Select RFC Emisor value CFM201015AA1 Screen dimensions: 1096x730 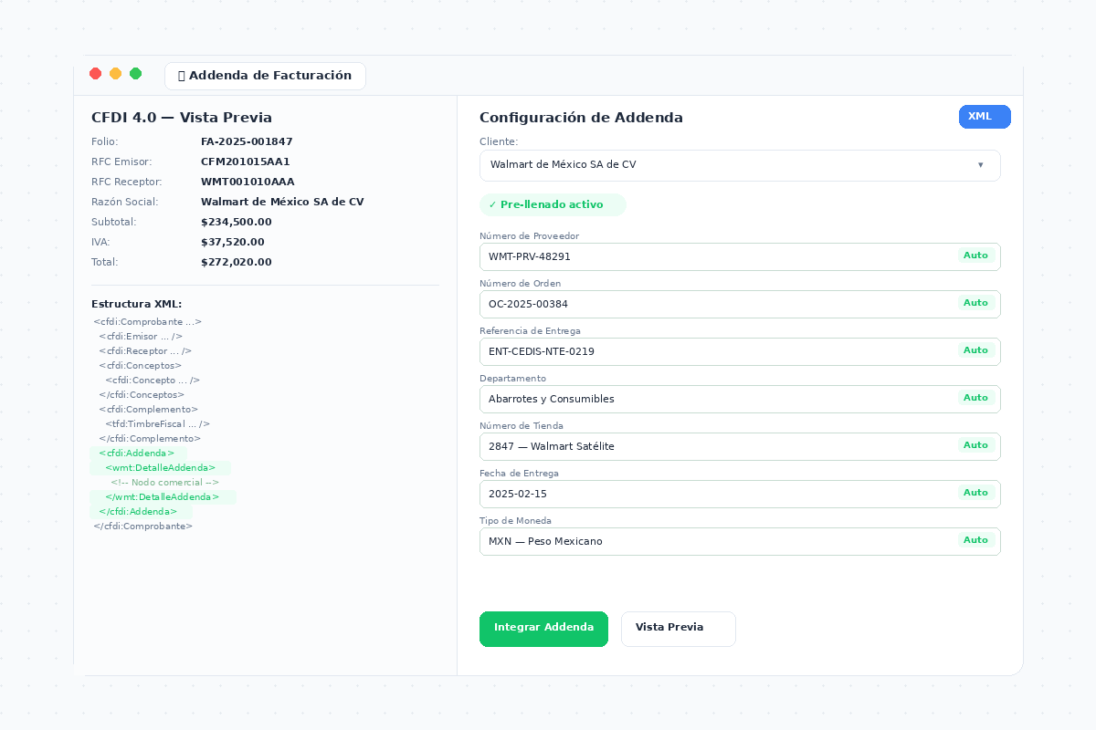pyautogui.click(x=246, y=162)
